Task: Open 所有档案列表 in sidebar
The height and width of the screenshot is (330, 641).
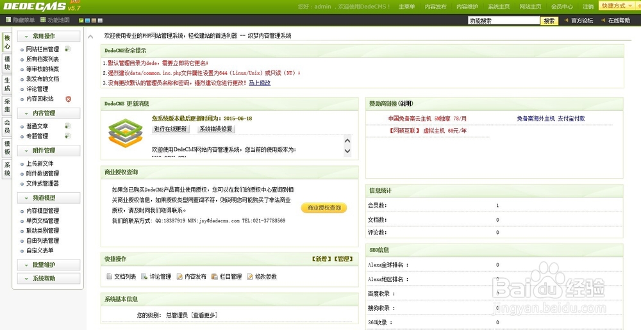Action: click(42, 59)
